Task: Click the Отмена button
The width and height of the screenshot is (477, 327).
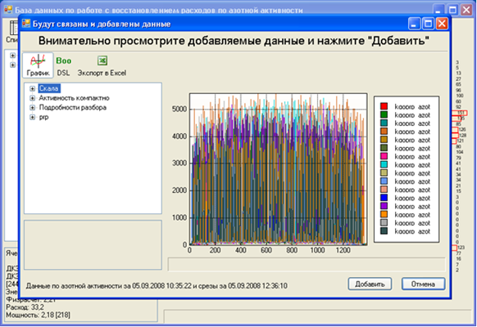Action: pyautogui.click(x=423, y=284)
